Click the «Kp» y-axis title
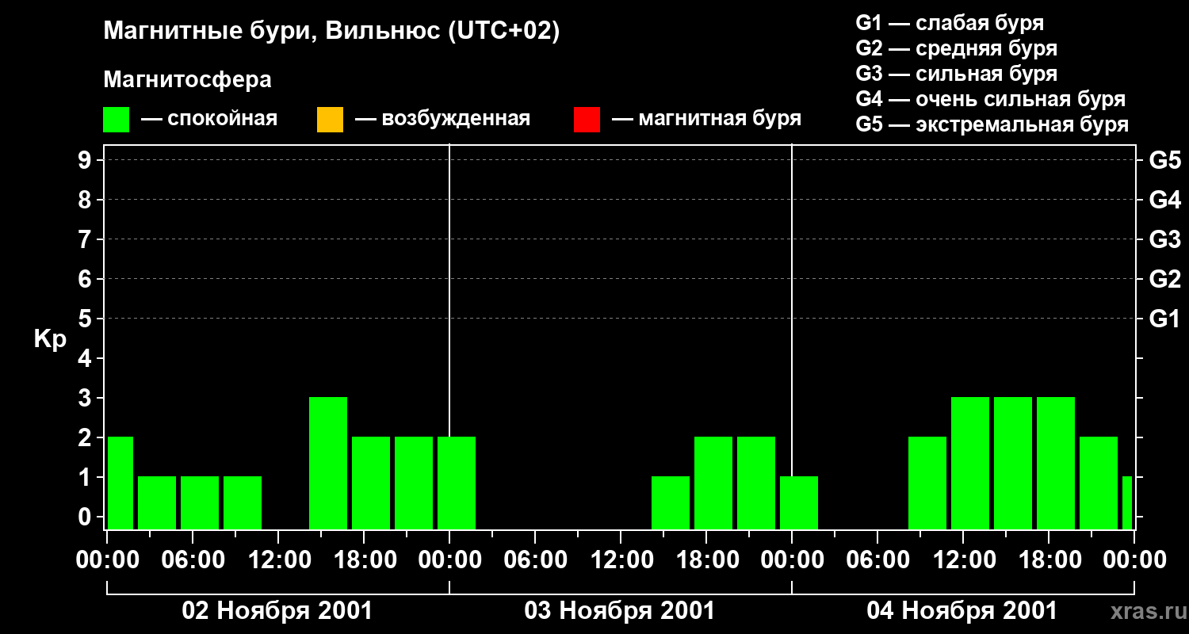 [50, 339]
